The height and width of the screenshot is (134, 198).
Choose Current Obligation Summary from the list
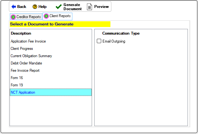[x=31, y=56]
